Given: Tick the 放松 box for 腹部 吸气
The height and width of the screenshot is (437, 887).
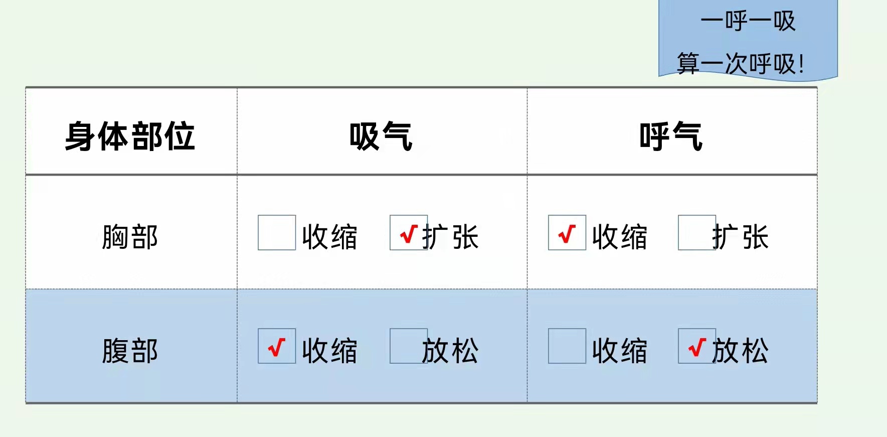Looking at the screenshot, I should pos(409,346).
